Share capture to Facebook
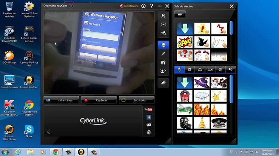This screenshot has height=156, width=279. click(x=149, y=117)
